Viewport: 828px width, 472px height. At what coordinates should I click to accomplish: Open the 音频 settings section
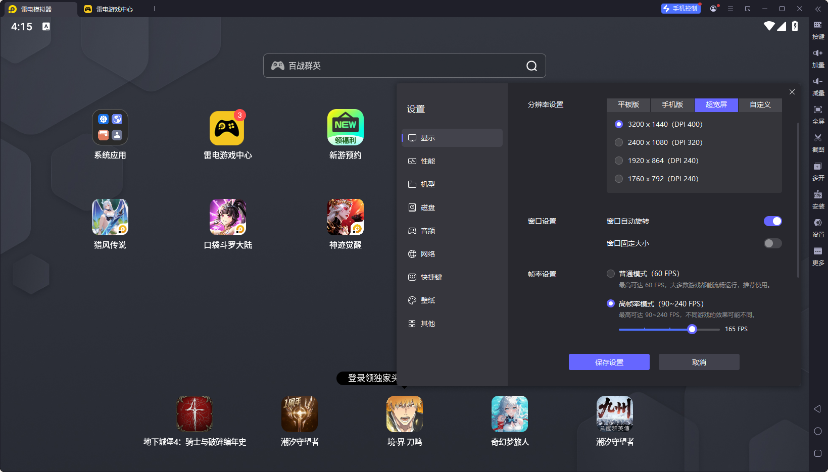[452, 231]
